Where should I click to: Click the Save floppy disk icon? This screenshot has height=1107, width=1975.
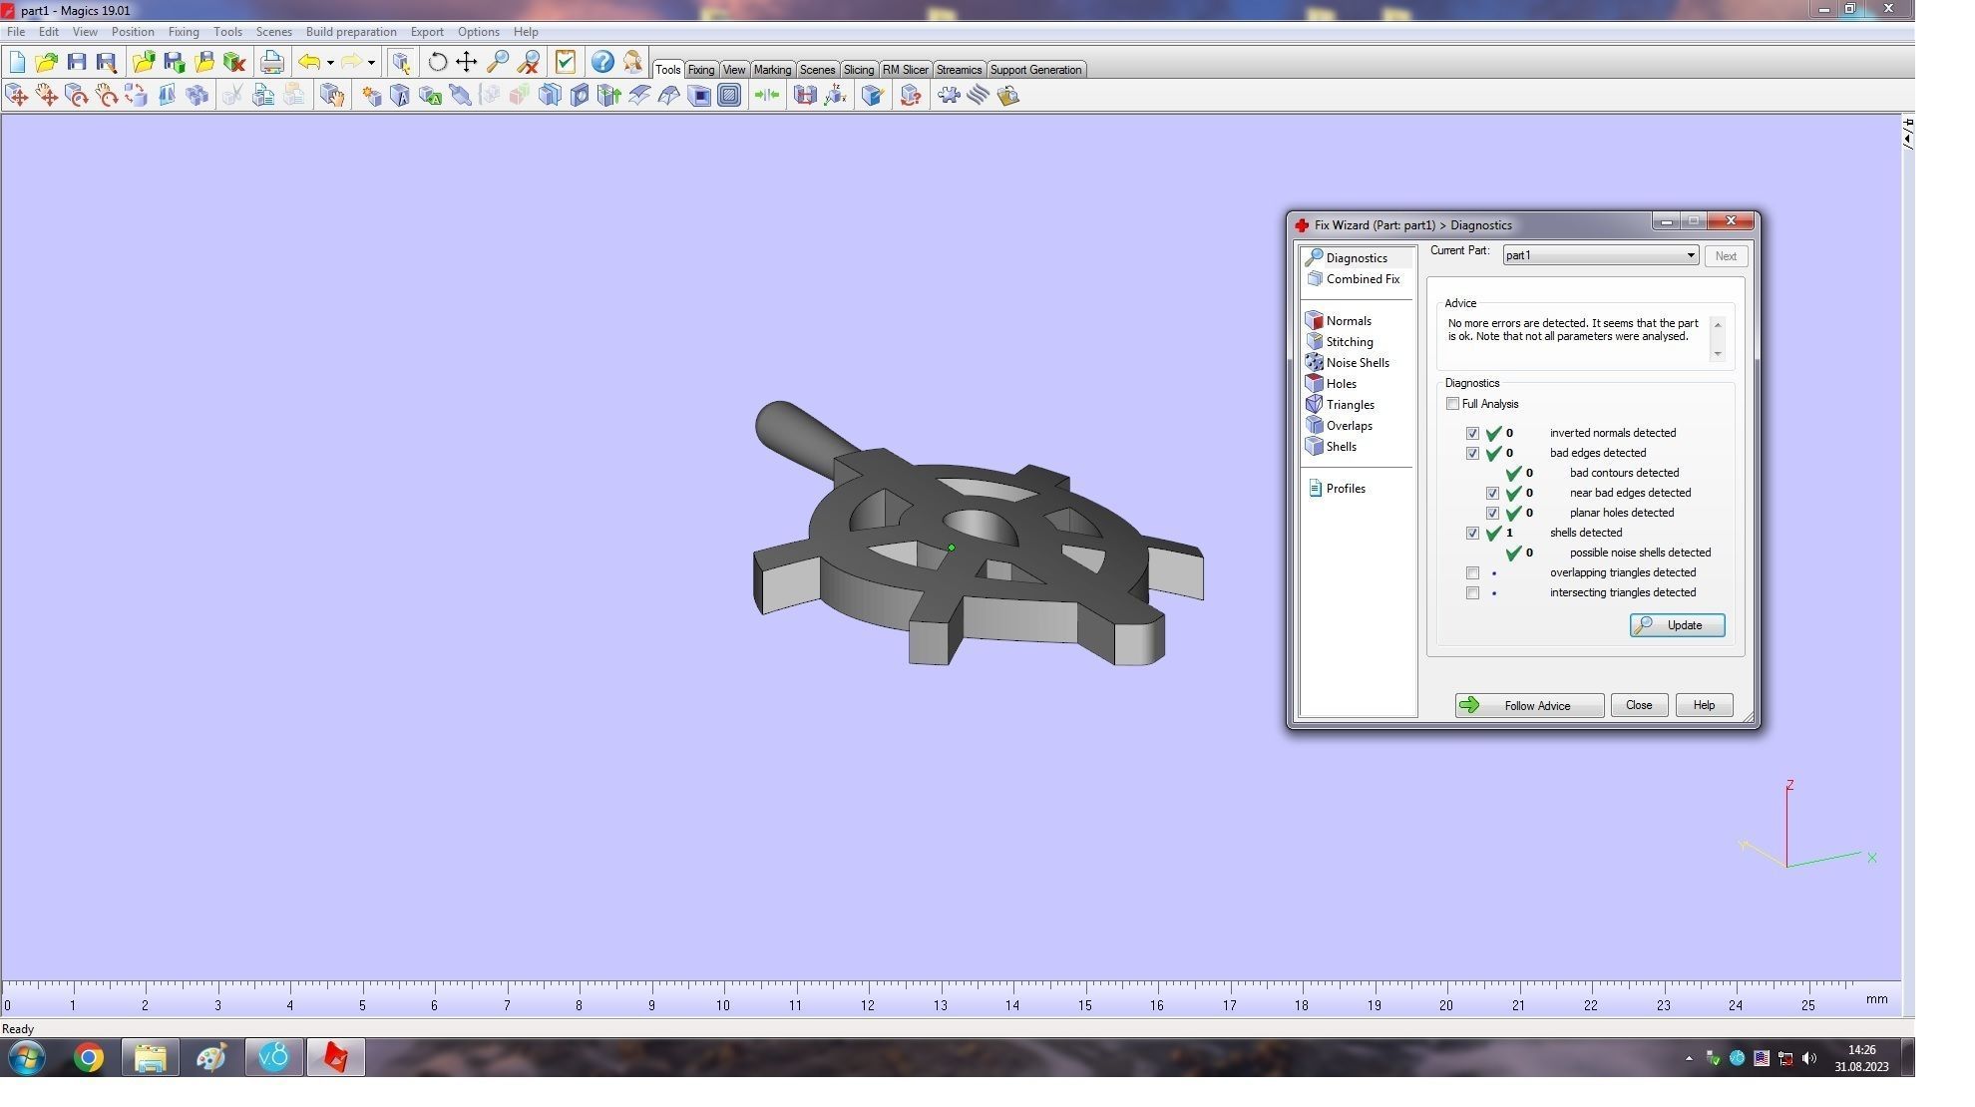click(77, 62)
